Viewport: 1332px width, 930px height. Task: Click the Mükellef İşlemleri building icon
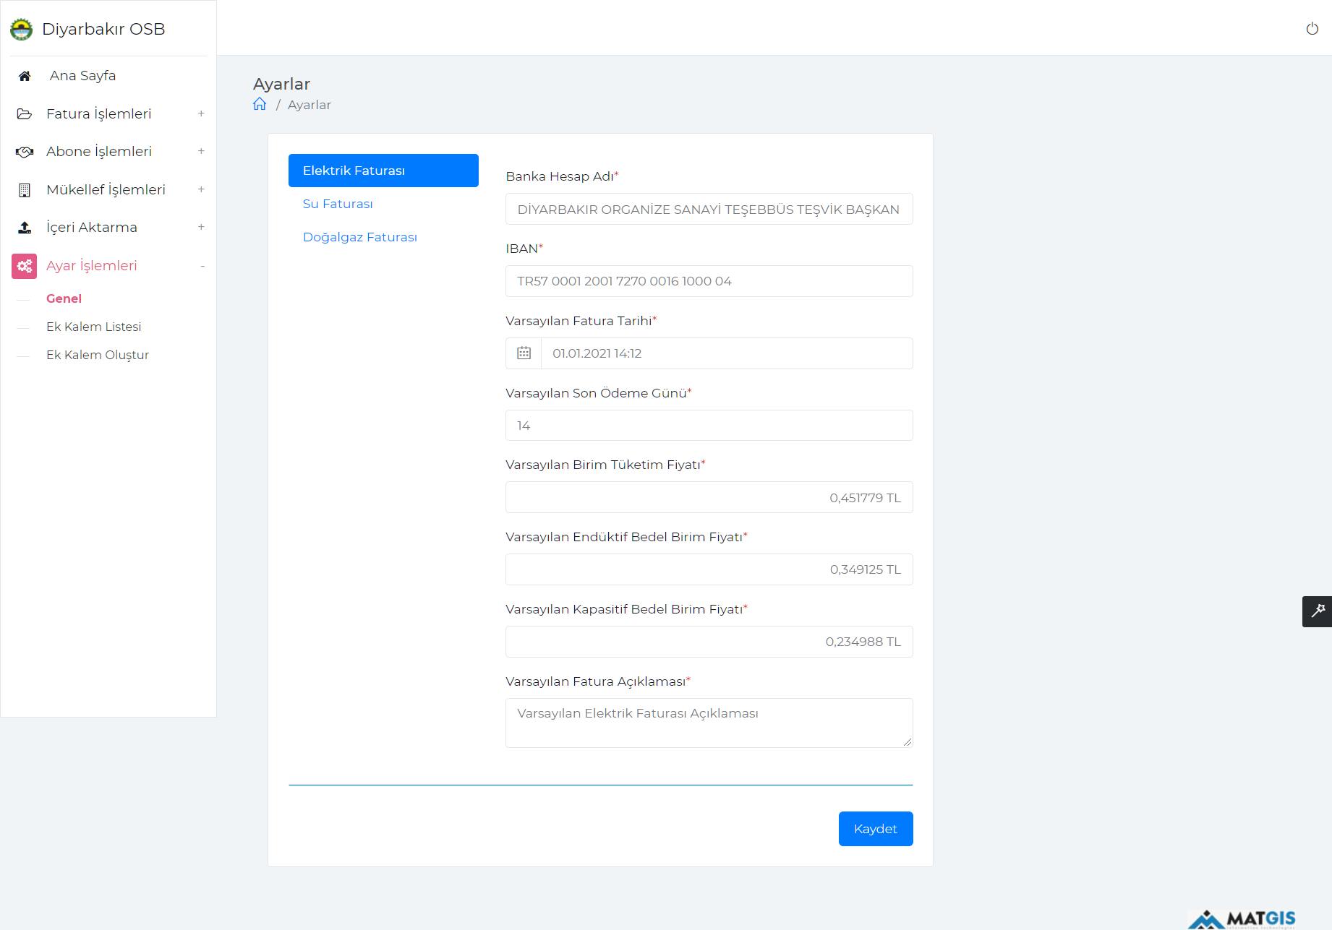click(x=25, y=190)
